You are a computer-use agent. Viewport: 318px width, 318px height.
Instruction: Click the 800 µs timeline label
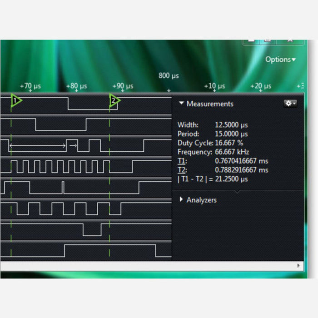169,76
